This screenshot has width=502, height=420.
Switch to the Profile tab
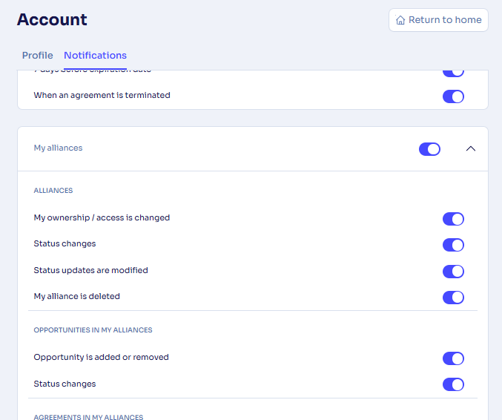point(38,56)
